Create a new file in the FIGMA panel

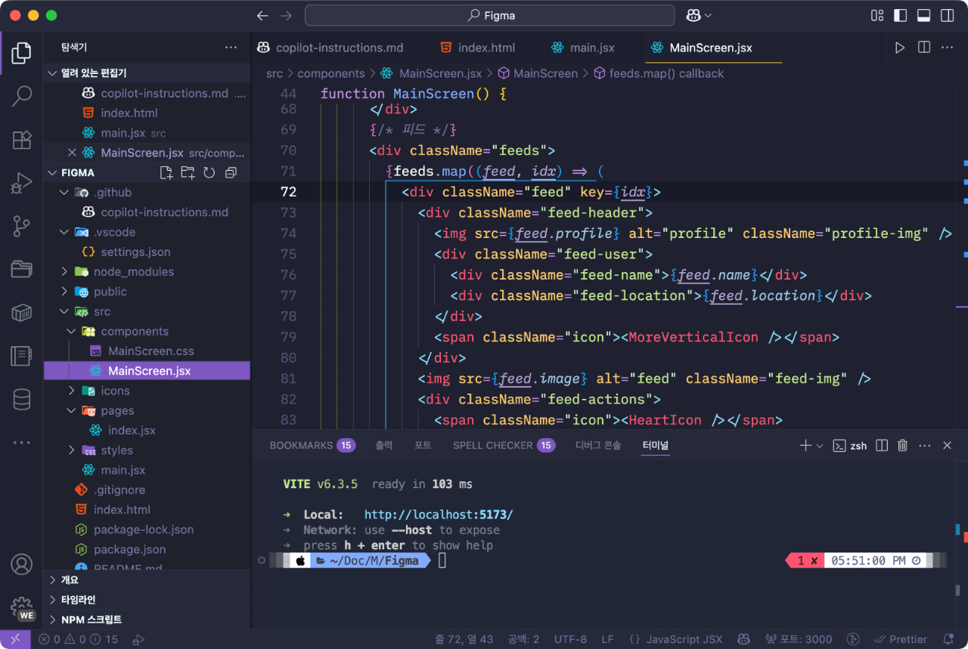pos(166,172)
